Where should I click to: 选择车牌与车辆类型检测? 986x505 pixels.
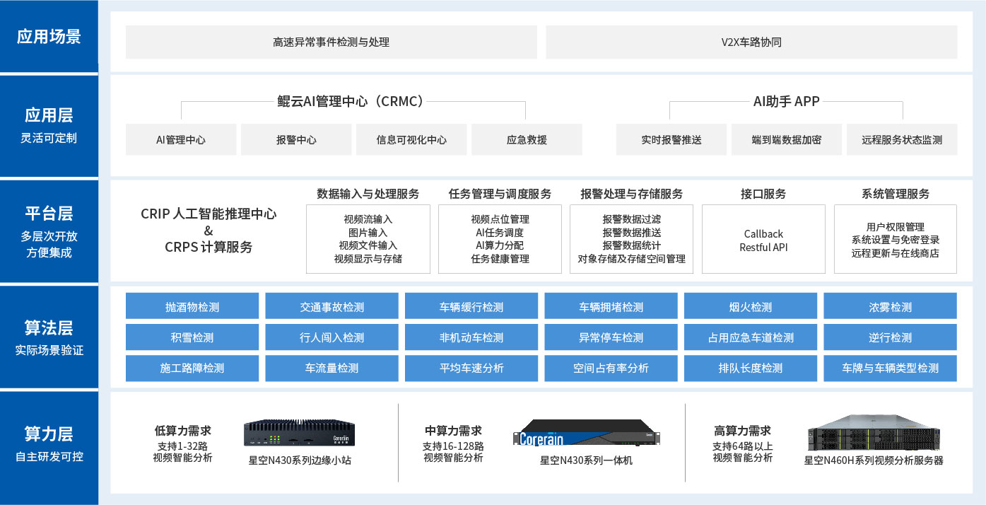(890, 368)
